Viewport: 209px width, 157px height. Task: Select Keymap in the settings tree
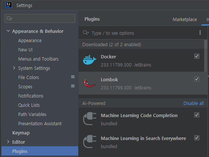(21, 133)
